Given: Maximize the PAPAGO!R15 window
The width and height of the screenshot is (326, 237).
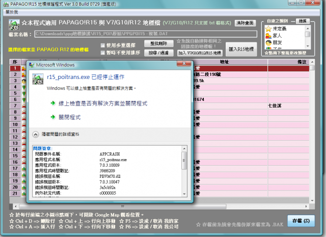Looking at the screenshot, I should coord(301,3).
